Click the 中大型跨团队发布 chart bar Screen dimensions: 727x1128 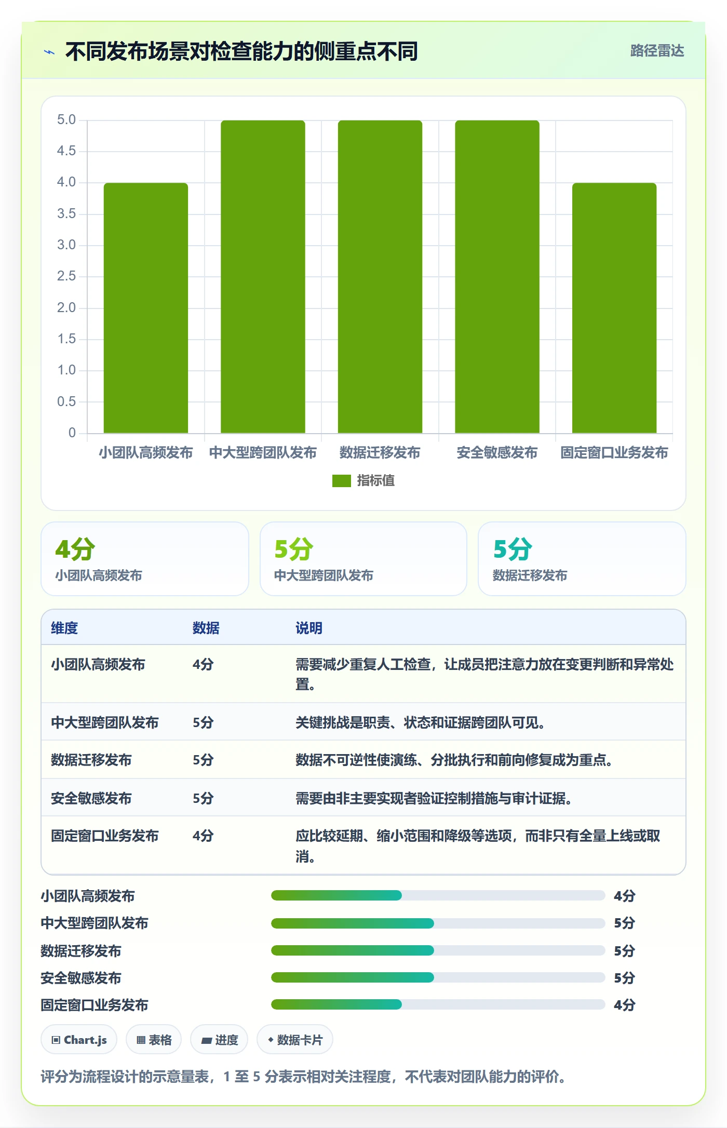(263, 277)
